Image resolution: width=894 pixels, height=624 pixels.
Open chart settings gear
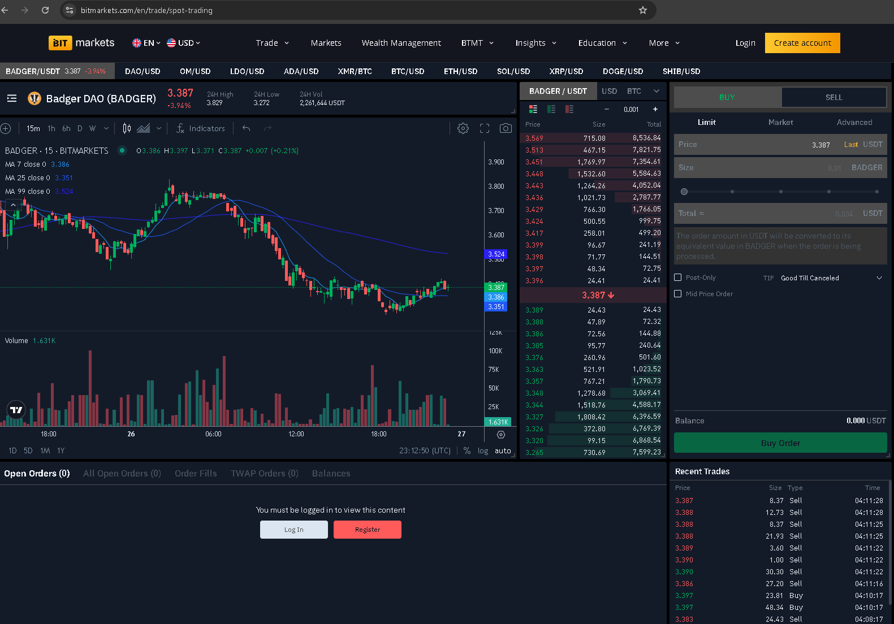coord(463,128)
